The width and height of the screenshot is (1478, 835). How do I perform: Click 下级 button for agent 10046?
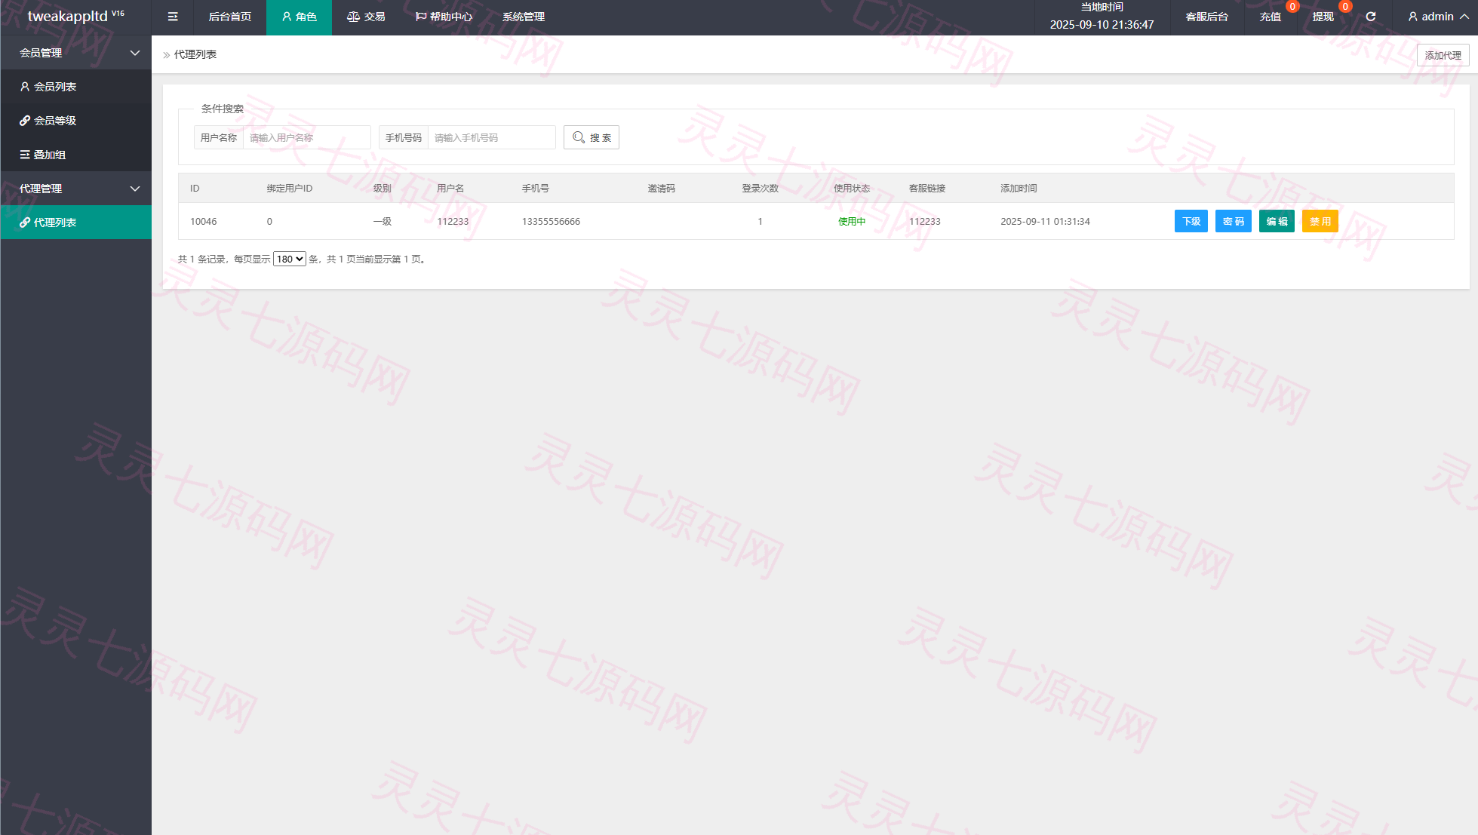1191,221
